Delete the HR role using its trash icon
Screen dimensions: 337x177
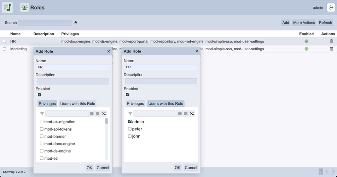pyautogui.click(x=331, y=41)
